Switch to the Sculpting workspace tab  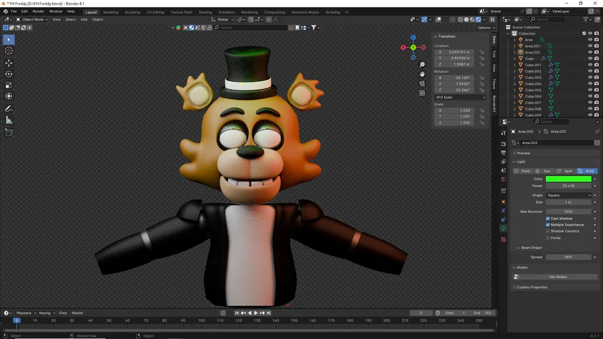132,12
